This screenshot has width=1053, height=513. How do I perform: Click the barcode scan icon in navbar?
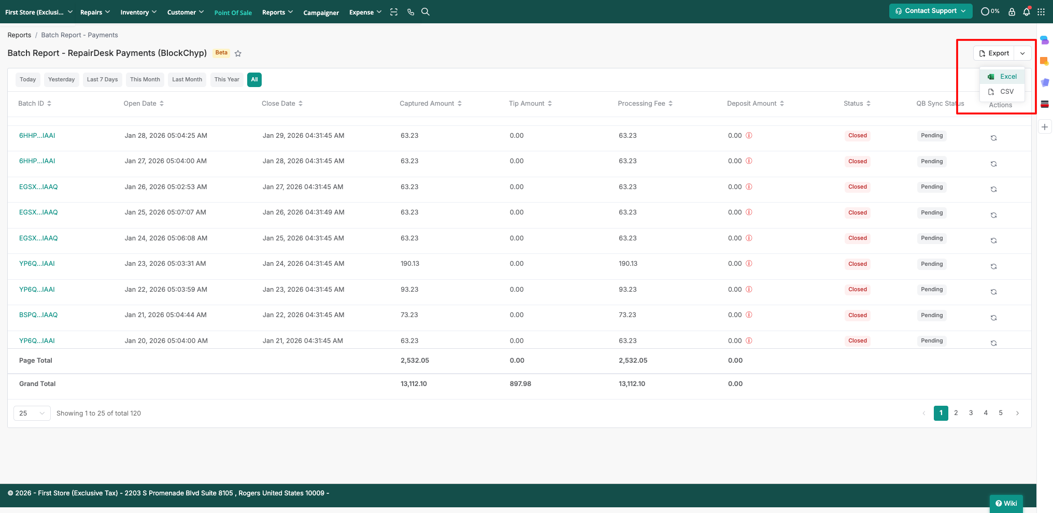tap(394, 12)
